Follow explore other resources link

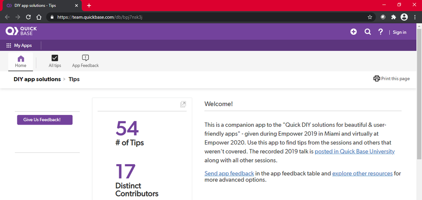362,173
